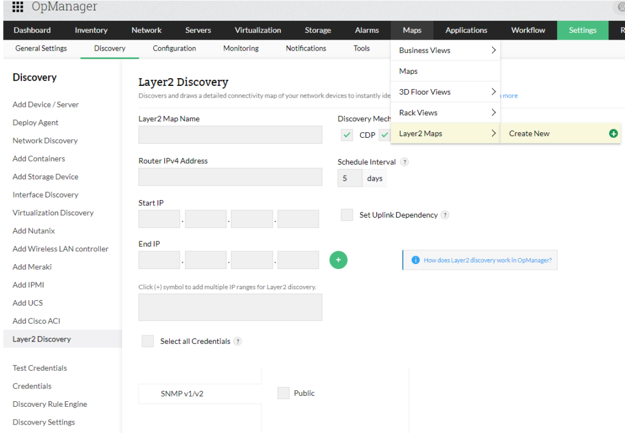625x433 pixels.
Task: Choose Maps entry in the dropdown menu
Action: tap(445, 71)
